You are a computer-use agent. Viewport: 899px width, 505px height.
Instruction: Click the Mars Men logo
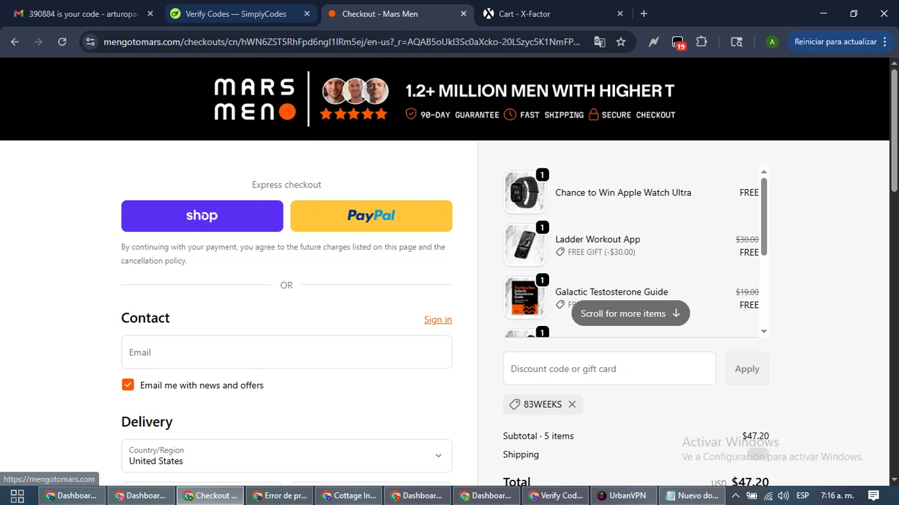[x=255, y=99]
